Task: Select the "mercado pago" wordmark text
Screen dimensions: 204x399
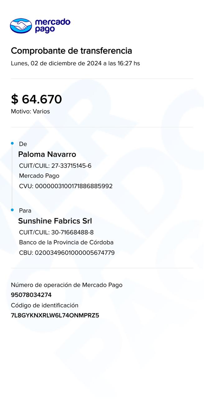Action: 52,26
